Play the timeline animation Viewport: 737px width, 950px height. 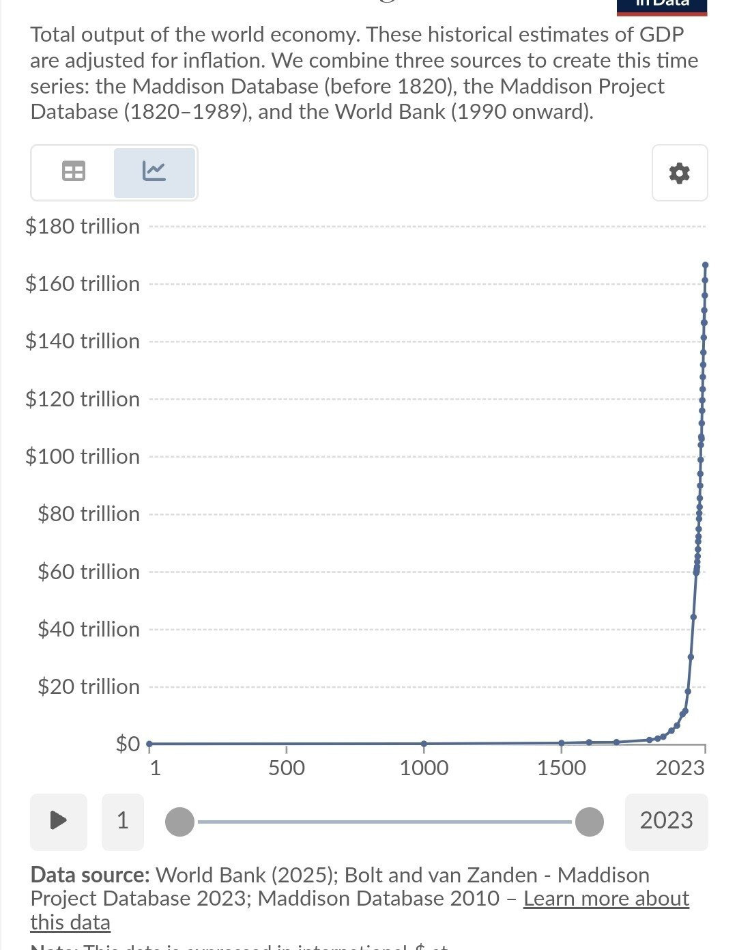pyautogui.click(x=59, y=820)
